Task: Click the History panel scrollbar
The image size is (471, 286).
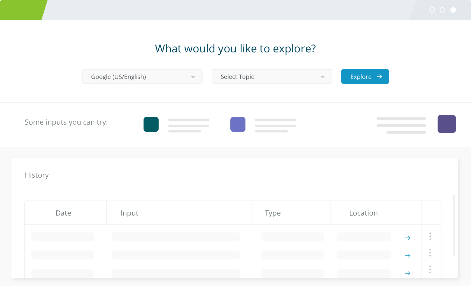Action: [x=454, y=225]
